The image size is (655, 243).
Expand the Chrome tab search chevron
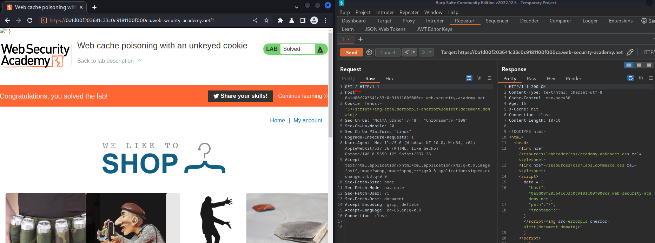click(x=297, y=7)
